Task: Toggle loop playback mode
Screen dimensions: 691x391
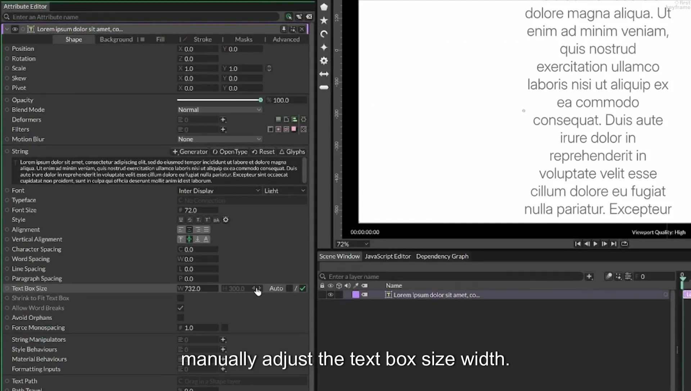Action: click(x=624, y=244)
